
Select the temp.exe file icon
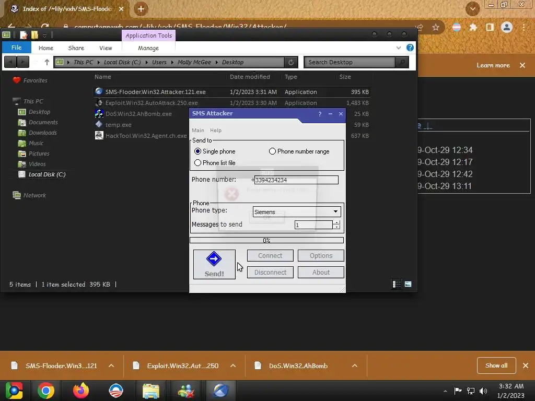pos(99,124)
